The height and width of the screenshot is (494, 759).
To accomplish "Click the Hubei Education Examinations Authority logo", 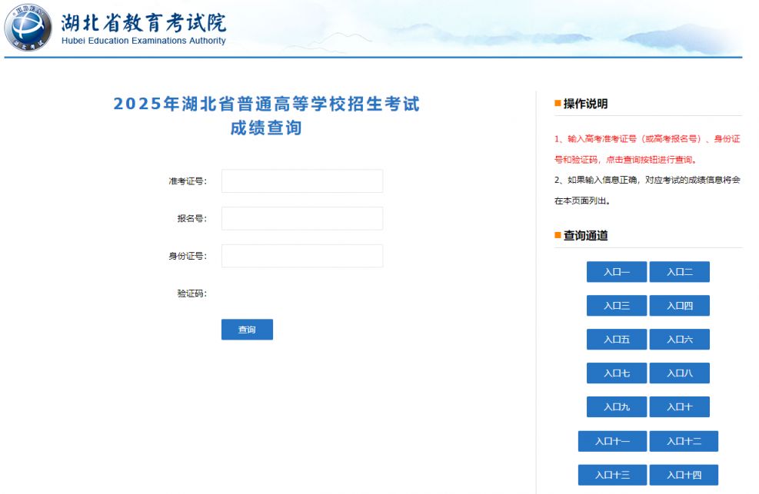I will [28, 28].
